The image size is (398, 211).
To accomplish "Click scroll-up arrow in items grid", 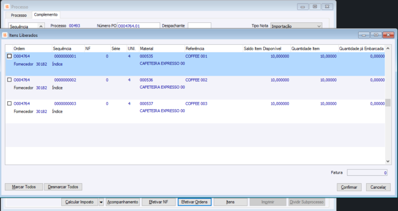I will click(388, 48).
